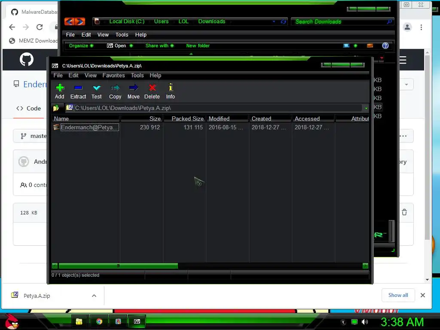
Task: Click the Explorer back arrow button
Action: click(69, 21)
